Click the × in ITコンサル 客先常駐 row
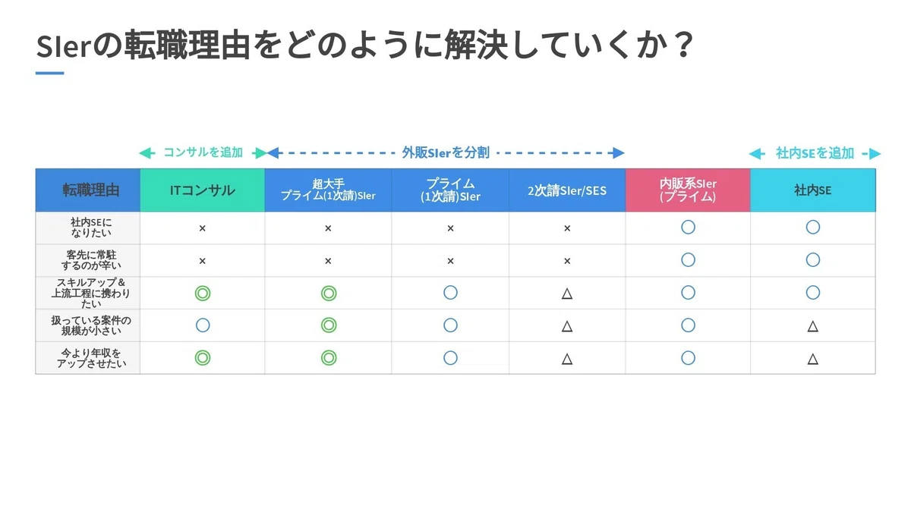The width and height of the screenshot is (911, 512). pyautogui.click(x=202, y=260)
